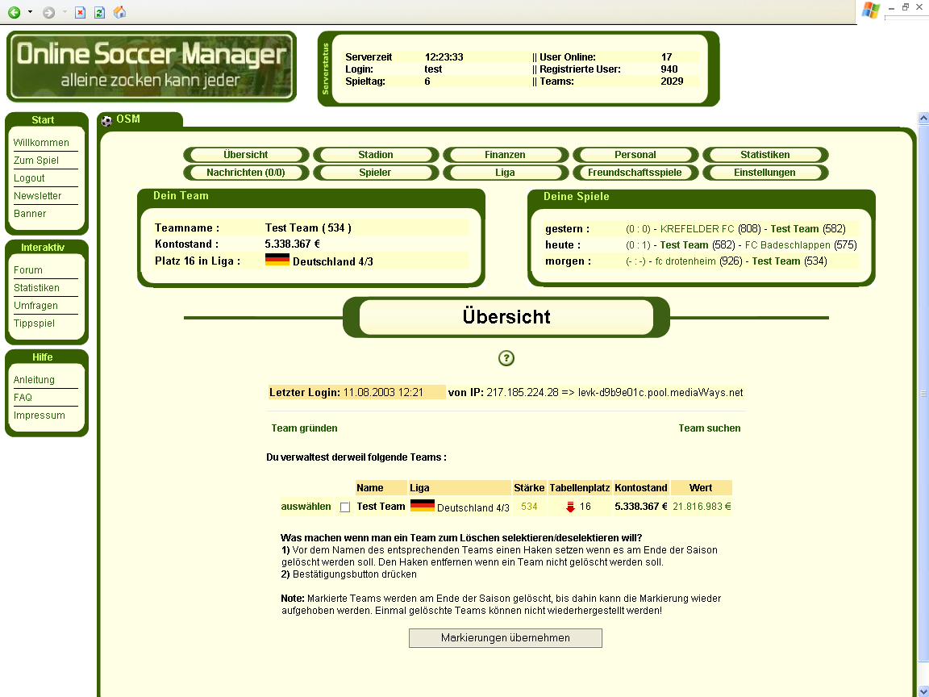Image resolution: width=929 pixels, height=697 pixels.
Task: Open Banner in the sidebar
Action: [30, 214]
